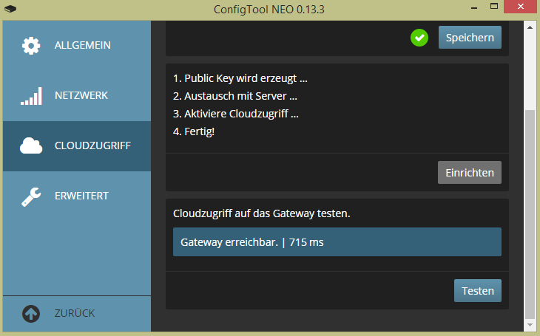Screen dimensions: 540x336
Task: Click the signal bars Netzwerk icon
Action: tap(31, 95)
